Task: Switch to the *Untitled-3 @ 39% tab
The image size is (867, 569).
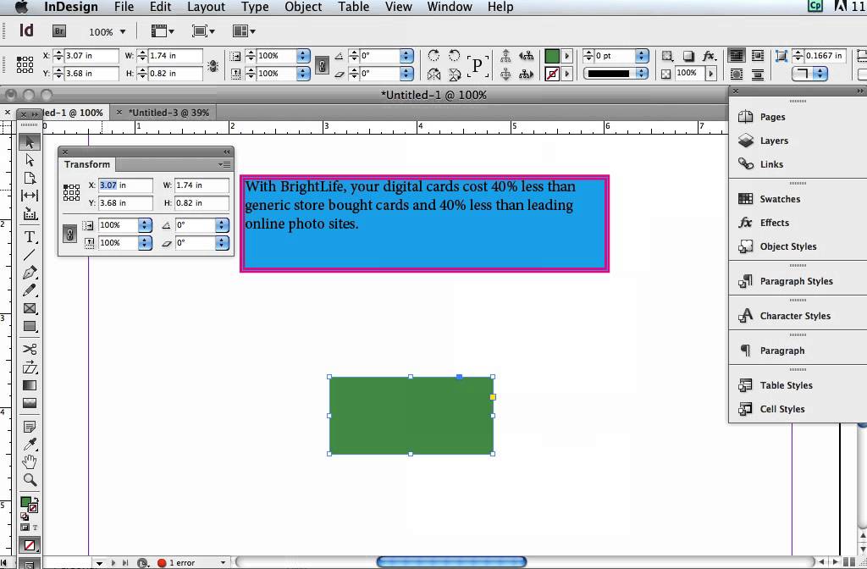Action: (168, 113)
